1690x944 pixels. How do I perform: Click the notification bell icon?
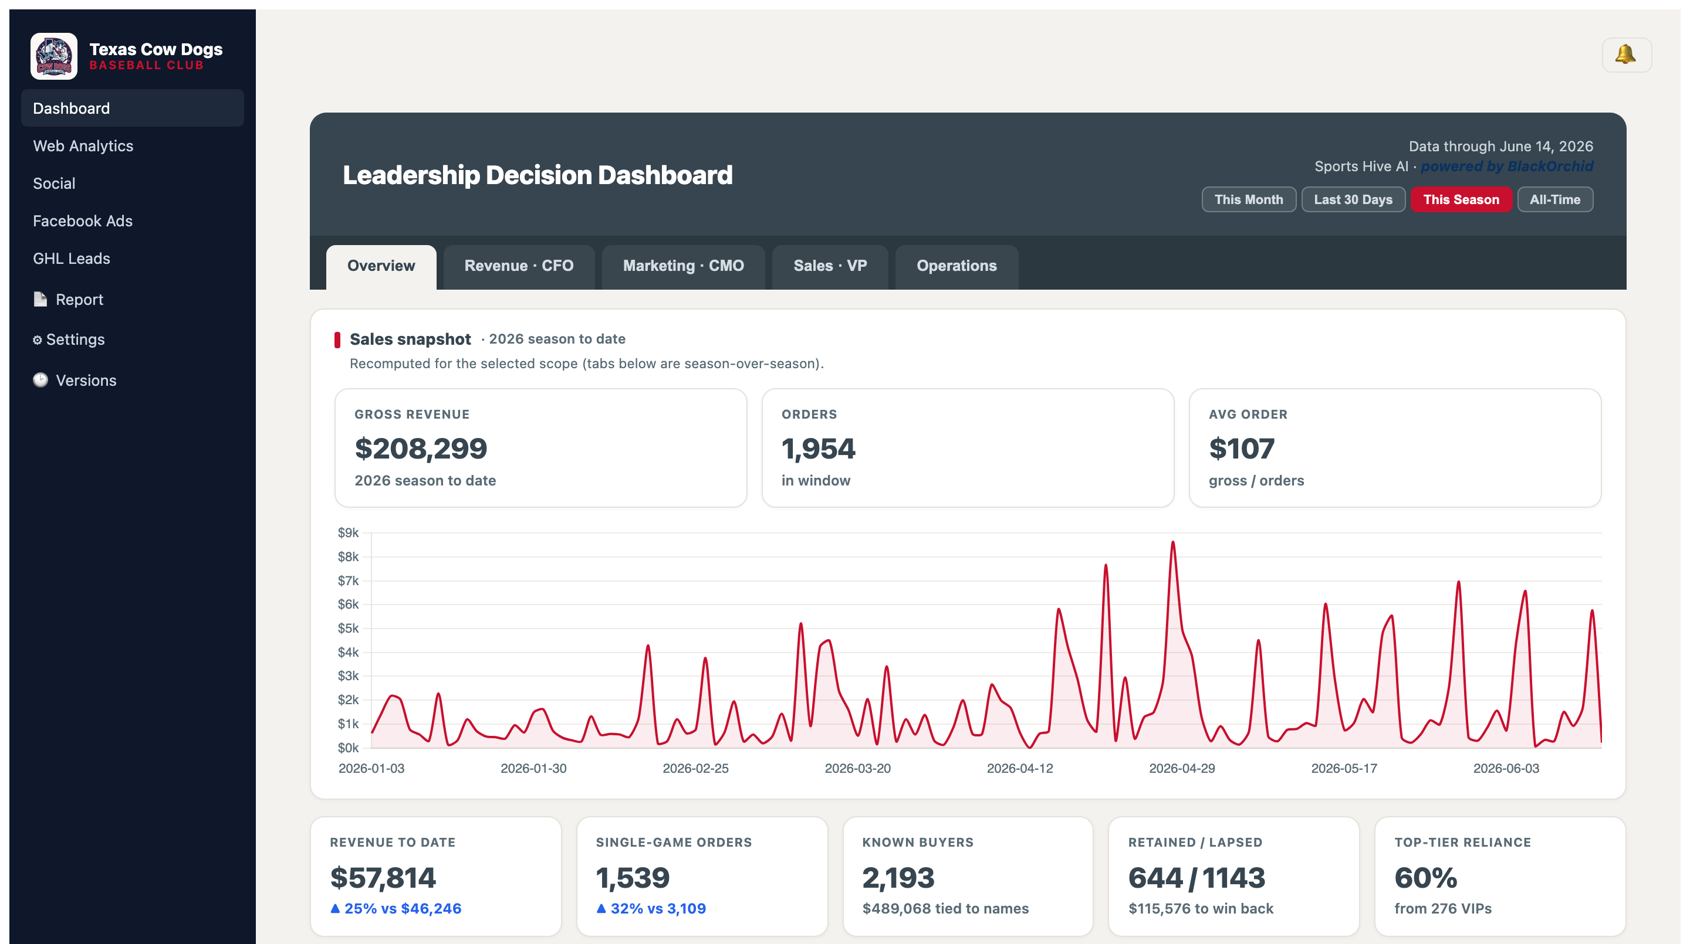pyautogui.click(x=1625, y=55)
